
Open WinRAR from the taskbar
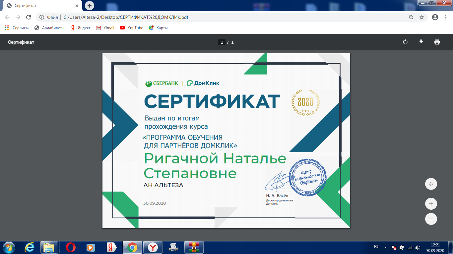(194, 247)
